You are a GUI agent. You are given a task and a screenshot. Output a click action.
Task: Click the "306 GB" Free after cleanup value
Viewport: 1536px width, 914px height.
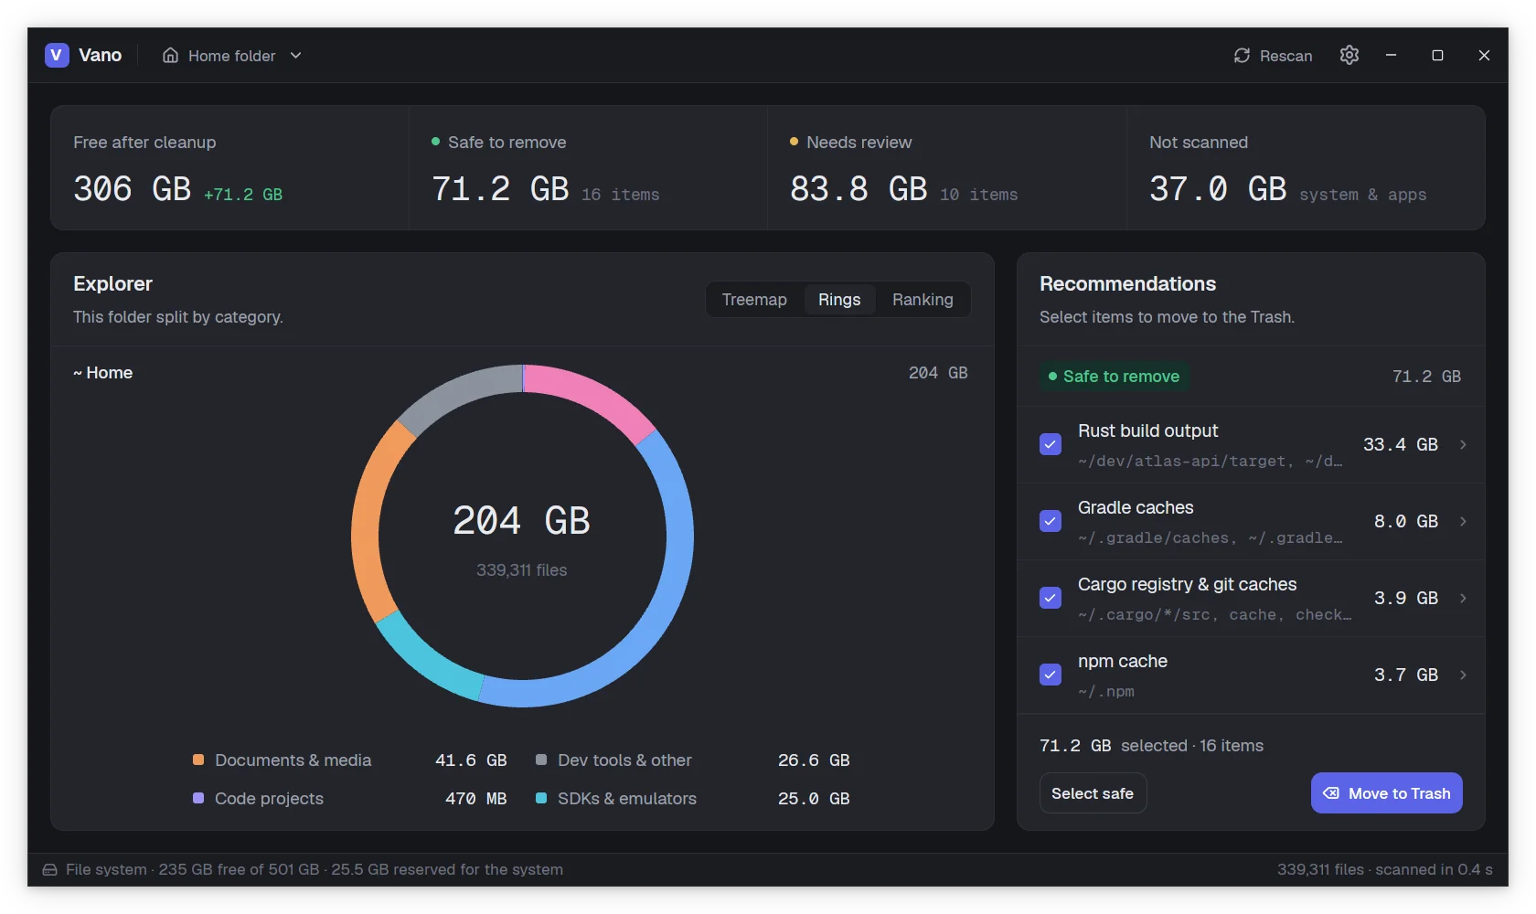133,189
